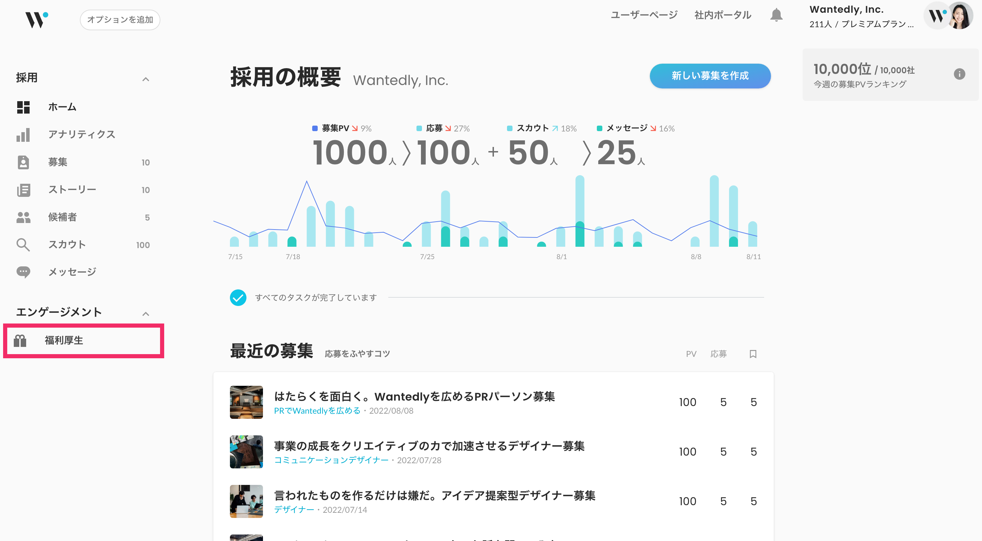
Task: Click the メッセージ speech bubble icon
Action: pyautogui.click(x=23, y=272)
